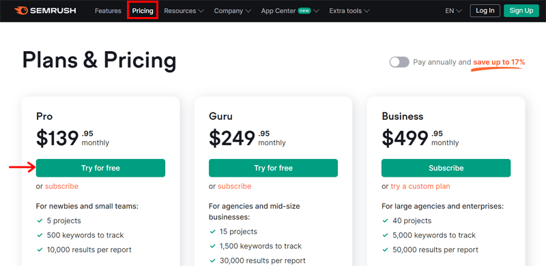Click '50,000 results per report' line
The width and height of the screenshot is (546, 266).
(435, 250)
